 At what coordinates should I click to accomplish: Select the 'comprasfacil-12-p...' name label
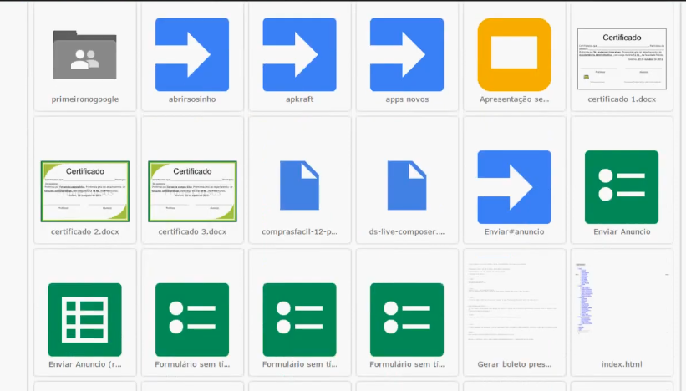point(300,231)
